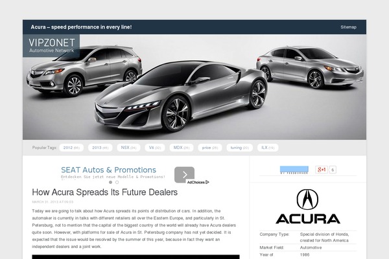The height and width of the screenshot is (259, 389).
Task: Select the first ad carousel dot
Action: pos(111,182)
